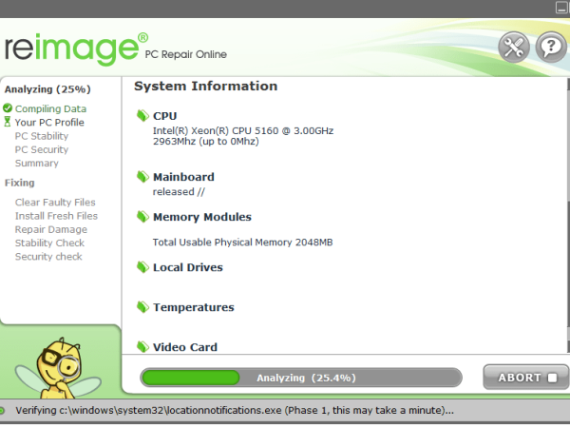This screenshot has width=570, height=428.
Task: Open the question mark help icon
Action: pos(551,47)
